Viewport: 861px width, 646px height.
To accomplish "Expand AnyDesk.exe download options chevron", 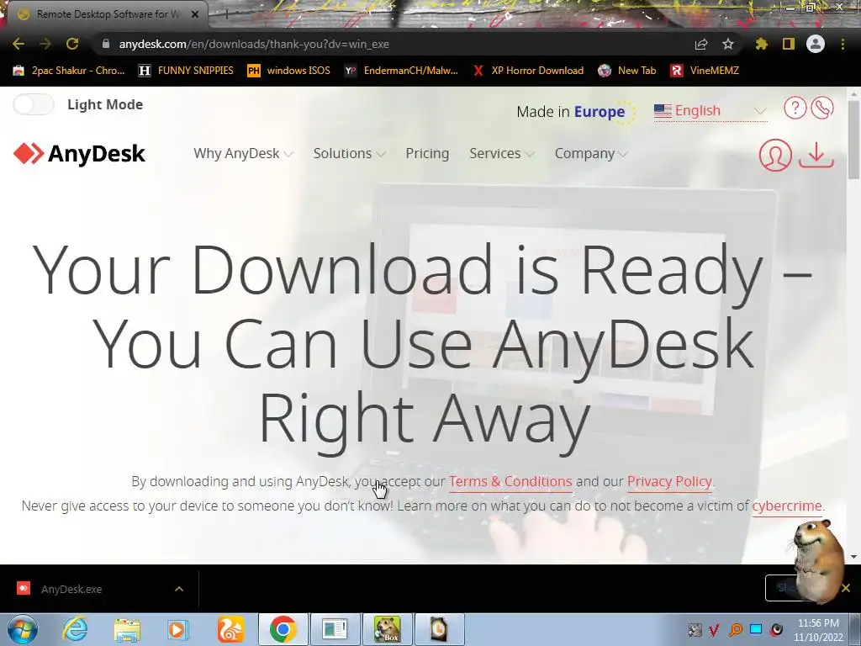I will (179, 589).
